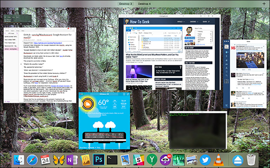Viewport: 270px width, 168px height.
Task: Select the OneNote MacAssistant notes window
Action: (x=40, y=60)
